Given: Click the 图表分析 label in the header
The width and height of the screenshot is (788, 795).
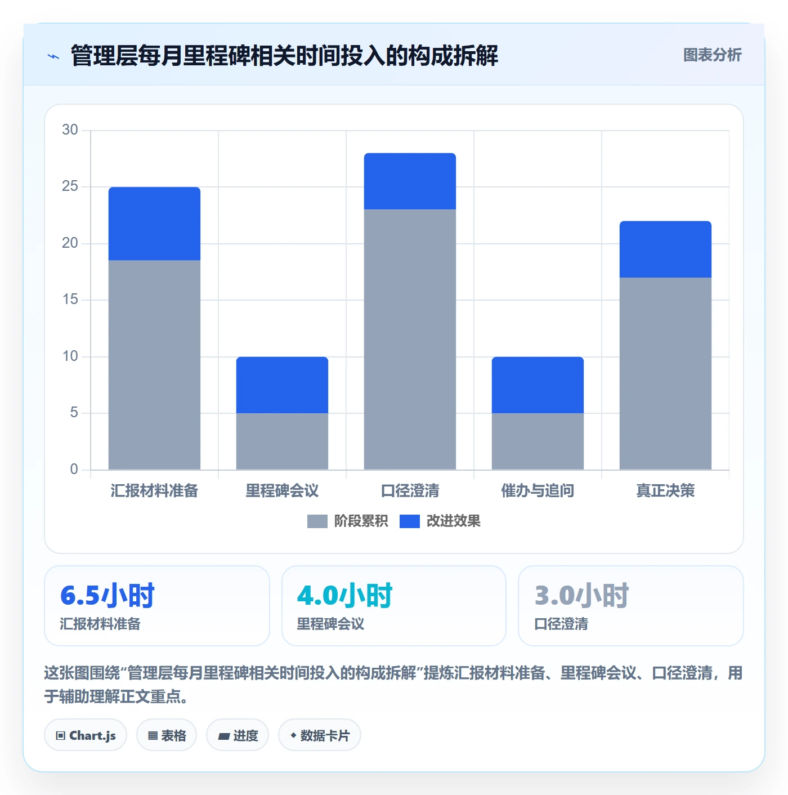Looking at the screenshot, I should (712, 55).
